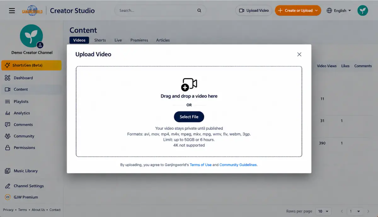
Task: Click the ShortsGen sparkle icon
Action: [x=8, y=66]
